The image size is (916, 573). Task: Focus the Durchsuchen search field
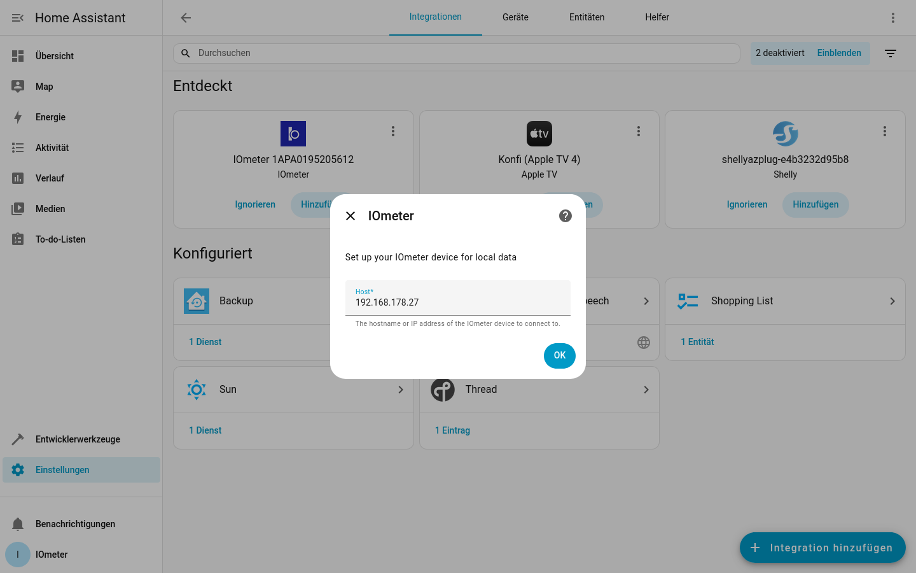point(457,53)
